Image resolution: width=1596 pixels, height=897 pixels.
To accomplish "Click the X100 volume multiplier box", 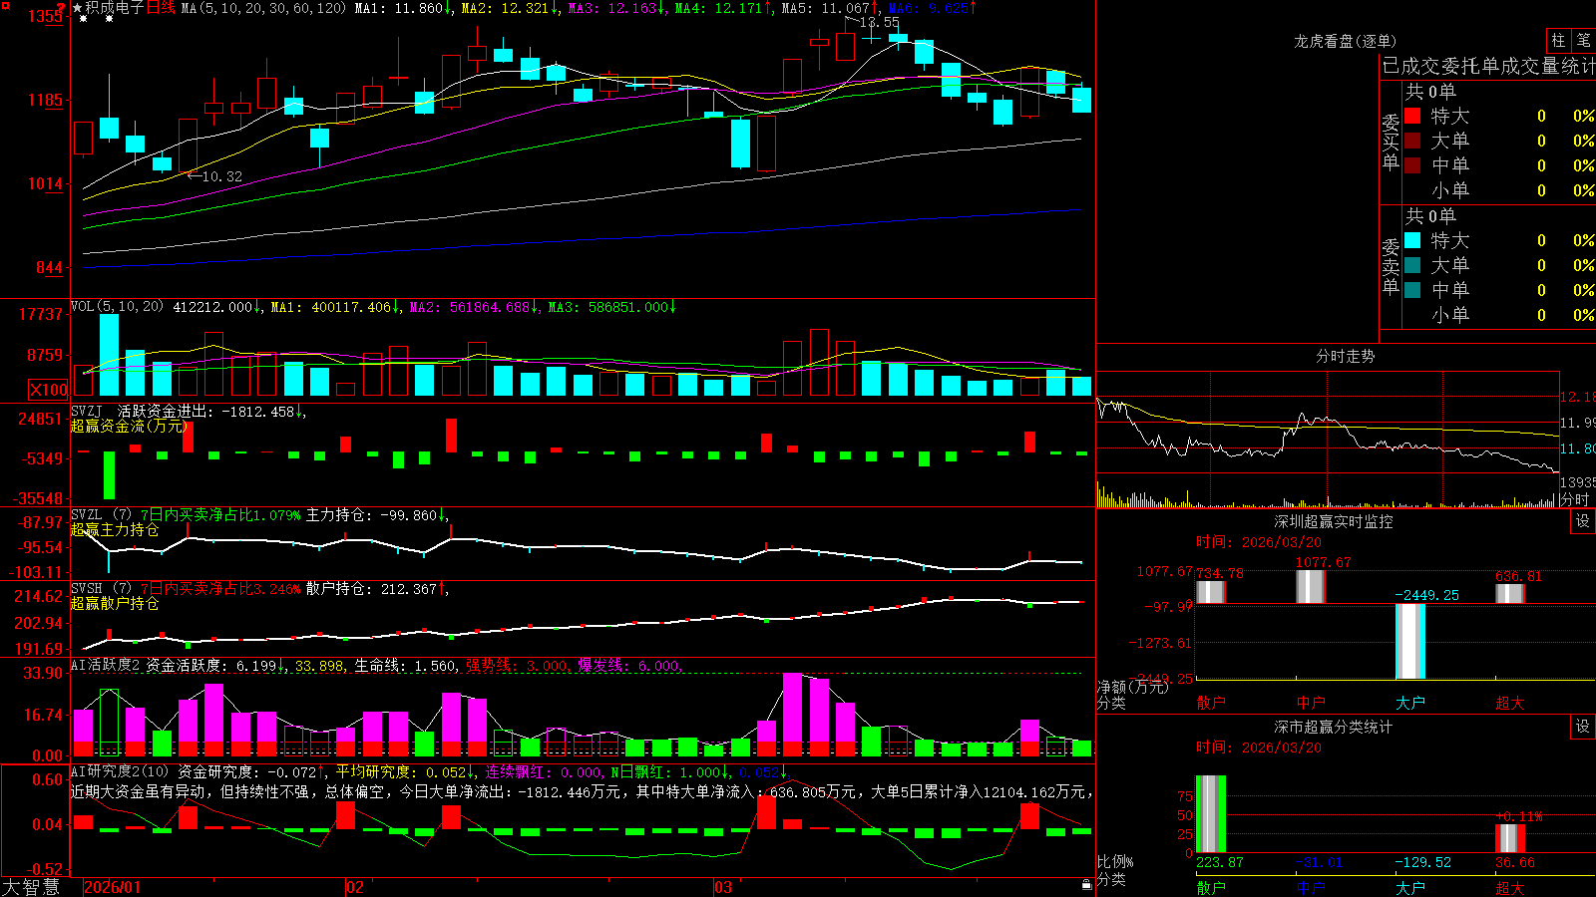I will [x=49, y=390].
